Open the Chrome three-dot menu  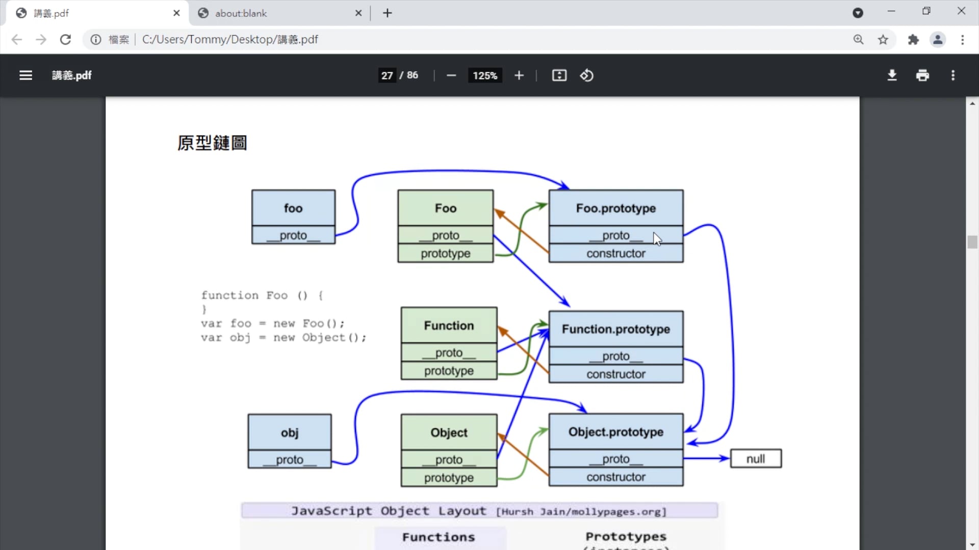[962, 40]
